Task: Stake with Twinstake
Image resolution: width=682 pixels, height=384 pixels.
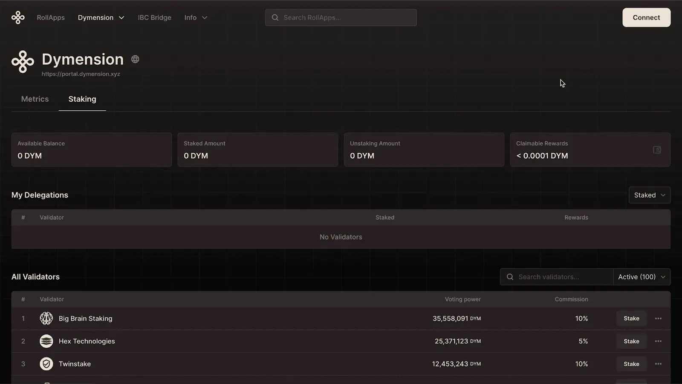Action: (x=631, y=364)
